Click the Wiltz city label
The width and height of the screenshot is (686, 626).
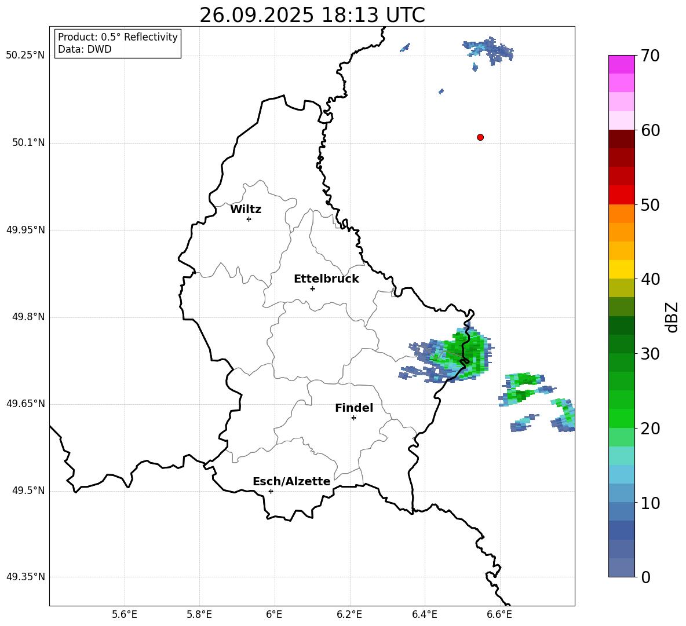pyautogui.click(x=246, y=210)
